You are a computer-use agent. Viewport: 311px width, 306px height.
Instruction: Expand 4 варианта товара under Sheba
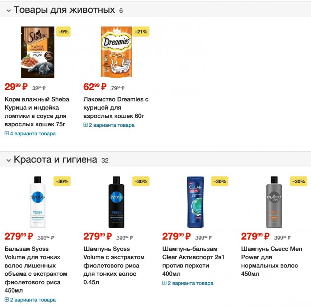[x=30, y=134]
